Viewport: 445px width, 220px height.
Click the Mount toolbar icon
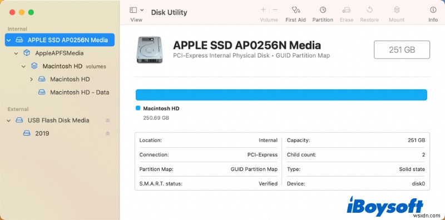coord(397,10)
